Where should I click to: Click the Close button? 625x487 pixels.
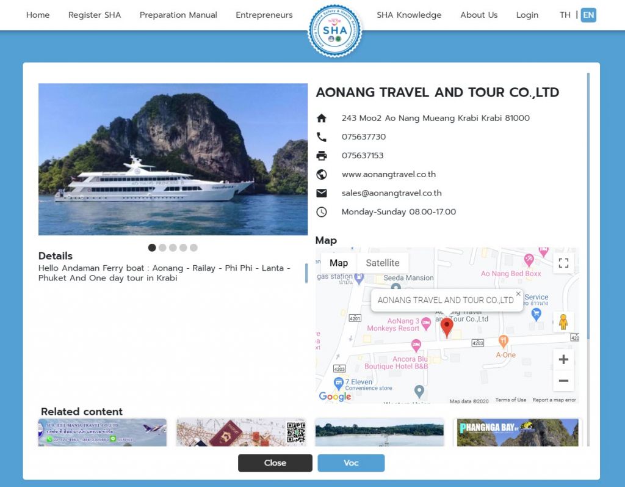pyautogui.click(x=275, y=463)
